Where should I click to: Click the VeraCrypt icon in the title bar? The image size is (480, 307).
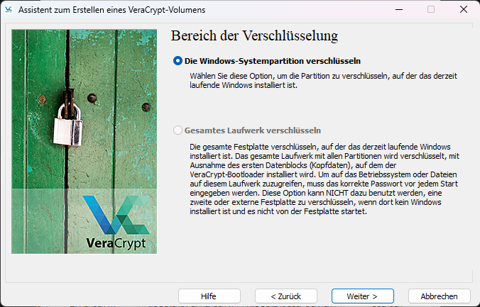point(9,9)
